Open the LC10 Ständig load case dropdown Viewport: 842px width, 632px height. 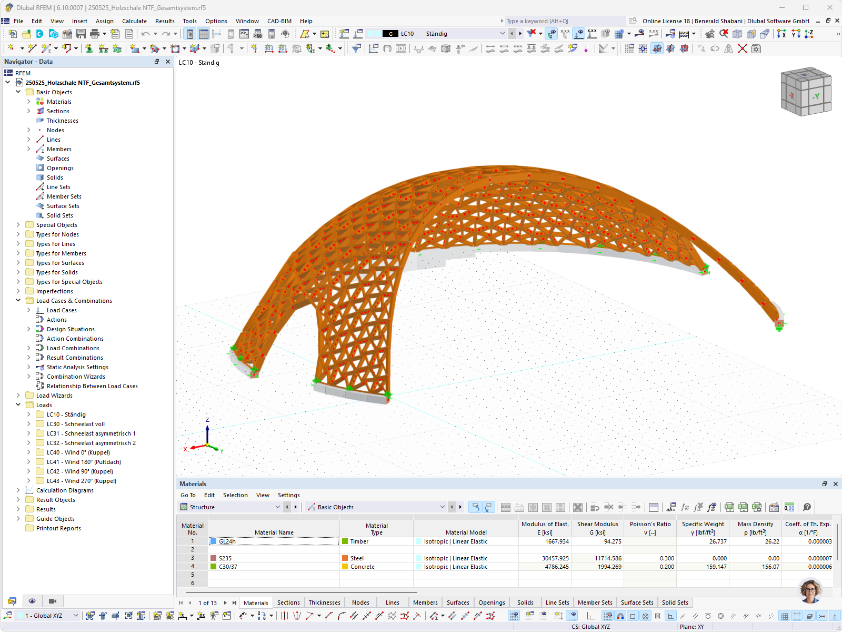(x=503, y=33)
